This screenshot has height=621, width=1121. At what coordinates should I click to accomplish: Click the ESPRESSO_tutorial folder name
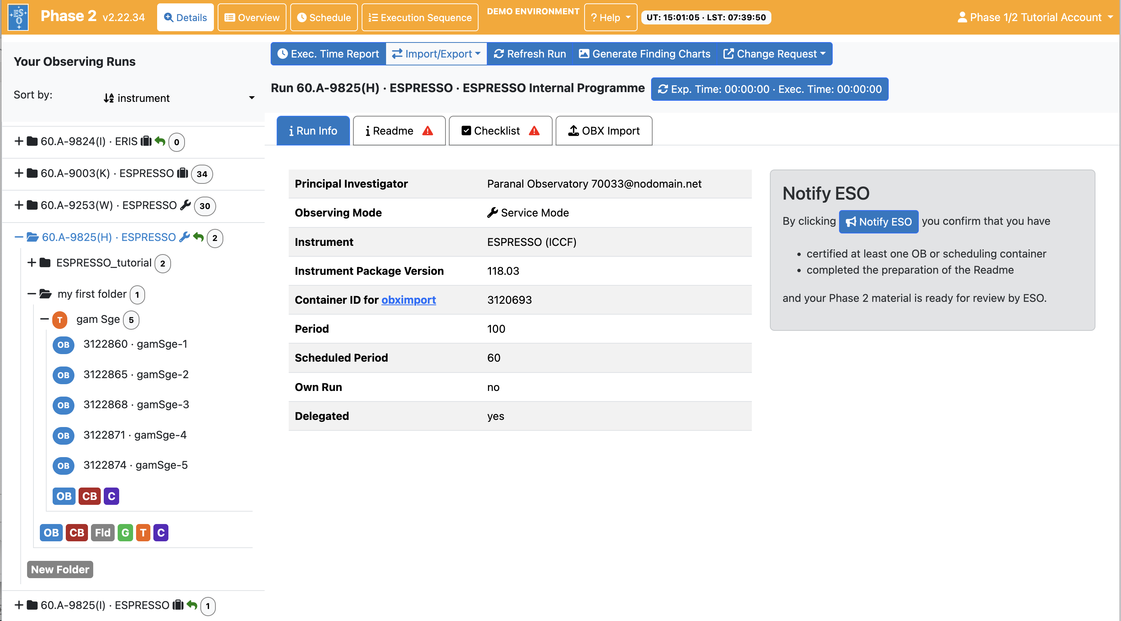(104, 263)
